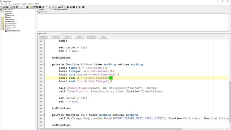Screen dimensions: 231x130
Task: Toggle the Enabled checkbox
Action: pyautogui.click(x=38, y=9)
